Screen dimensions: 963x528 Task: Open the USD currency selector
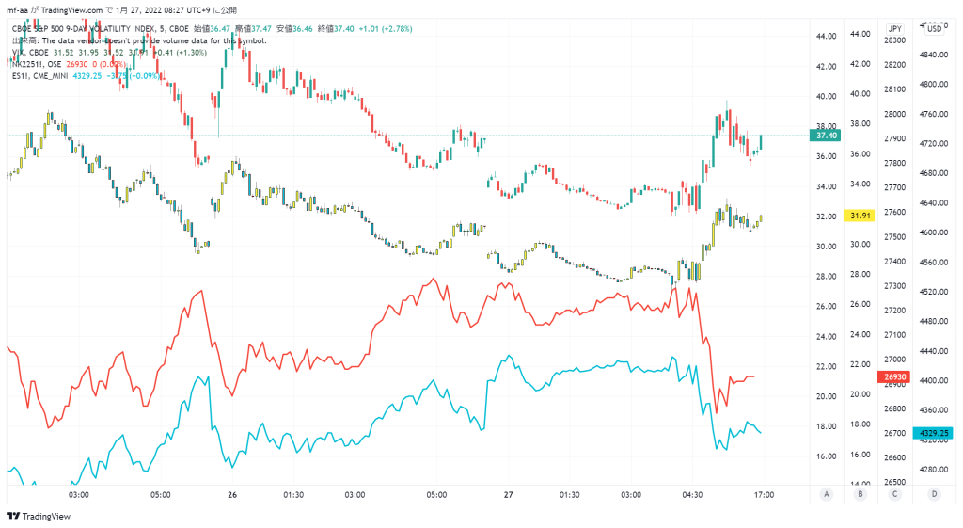[934, 29]
